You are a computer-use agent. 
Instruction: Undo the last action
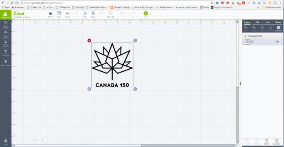[68, 15]
